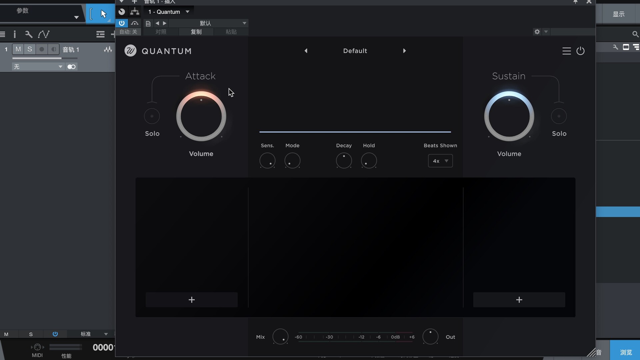Click the Quantum plugin power icon
The width and height of the screenshot is (640, 360).
tap(580, 51)
